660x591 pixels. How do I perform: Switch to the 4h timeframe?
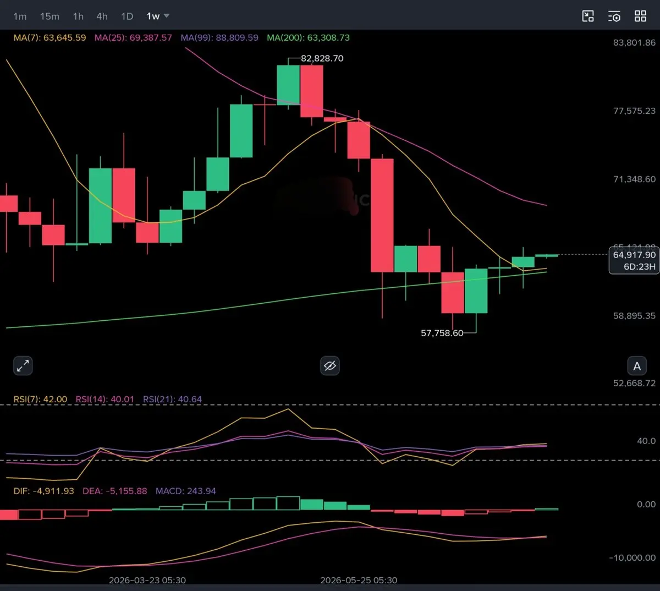click(x=102, y=17)
